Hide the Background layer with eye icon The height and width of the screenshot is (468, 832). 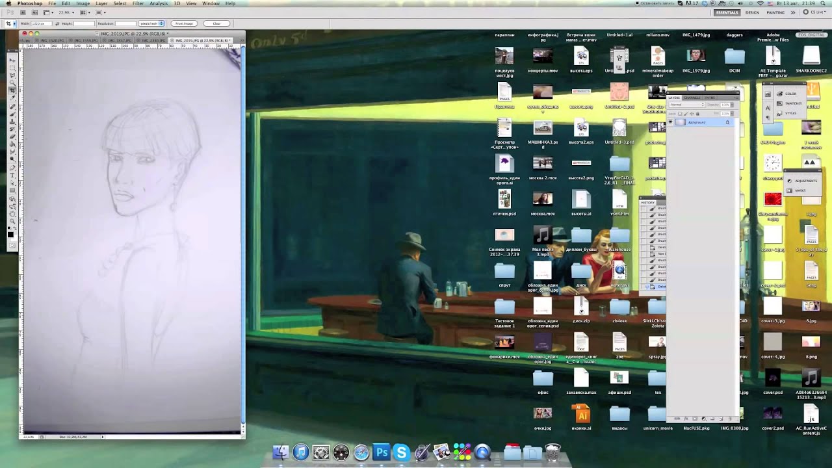tap(670, 122)
